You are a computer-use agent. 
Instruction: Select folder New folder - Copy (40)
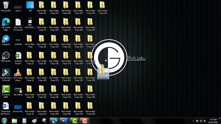click(91, 108)
